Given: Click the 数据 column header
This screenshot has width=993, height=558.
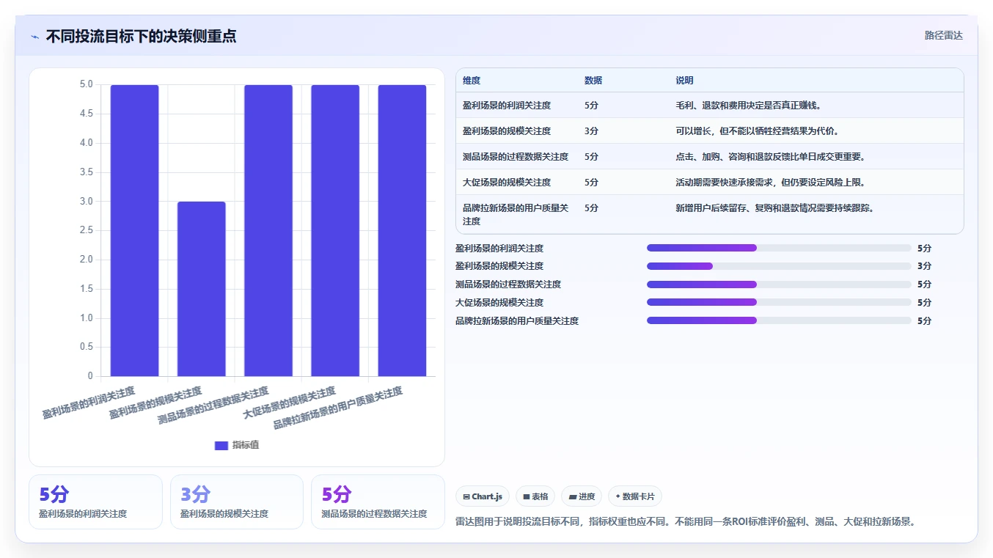Looking at the screenshot, I should point(593,81).
